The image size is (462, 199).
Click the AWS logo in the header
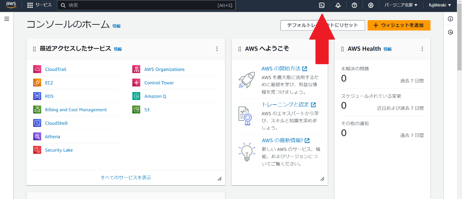click(x=11, y=5)
